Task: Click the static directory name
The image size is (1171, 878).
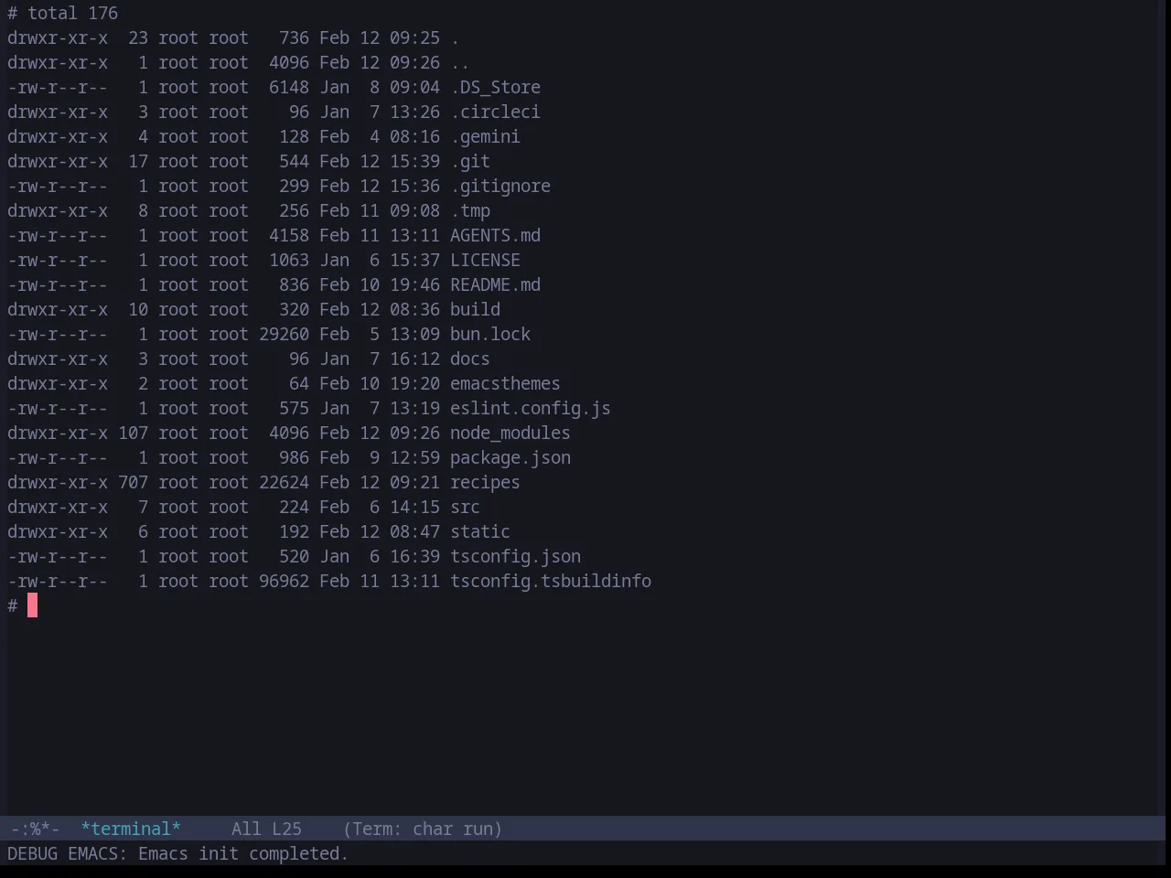Action: pyautogui.click(x=480, y=531)
